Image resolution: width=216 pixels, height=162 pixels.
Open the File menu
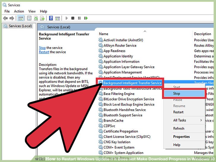[x=7, y=11]
